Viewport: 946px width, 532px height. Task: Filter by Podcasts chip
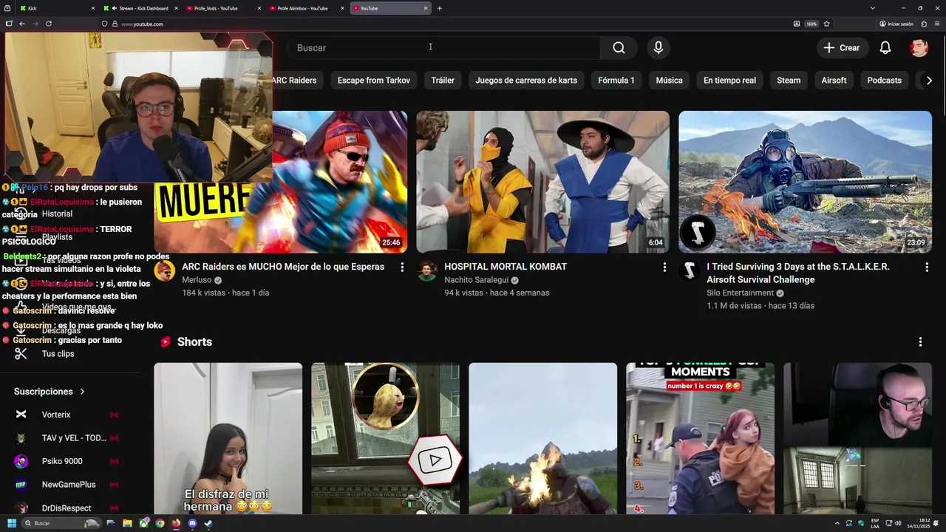pos(884,81)
